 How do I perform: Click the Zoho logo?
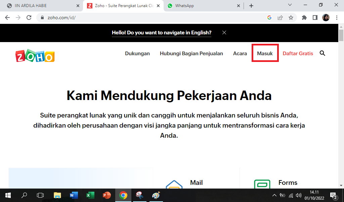coord(35,56)
